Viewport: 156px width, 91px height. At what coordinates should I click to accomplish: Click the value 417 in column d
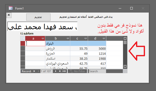(x=103, y=63)
